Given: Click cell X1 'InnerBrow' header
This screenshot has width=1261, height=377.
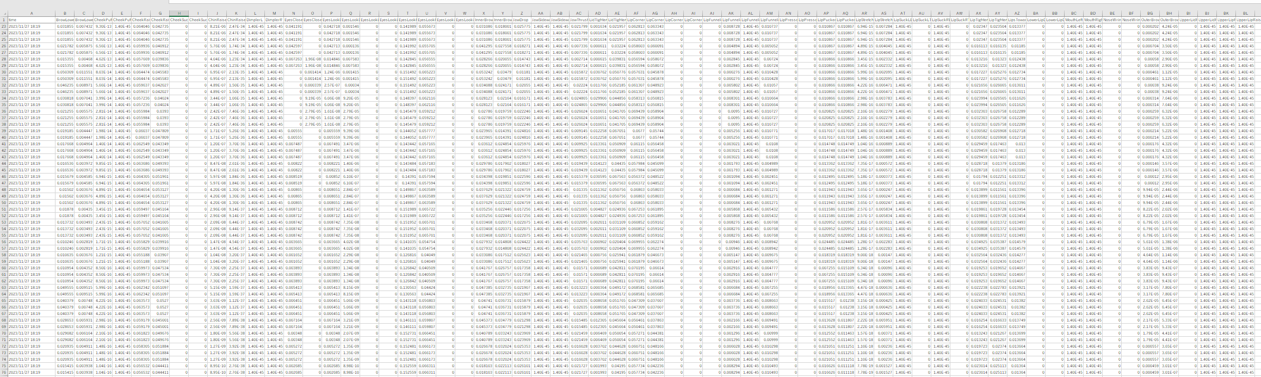Looking at the screenshot, I should tap(484, 20).
